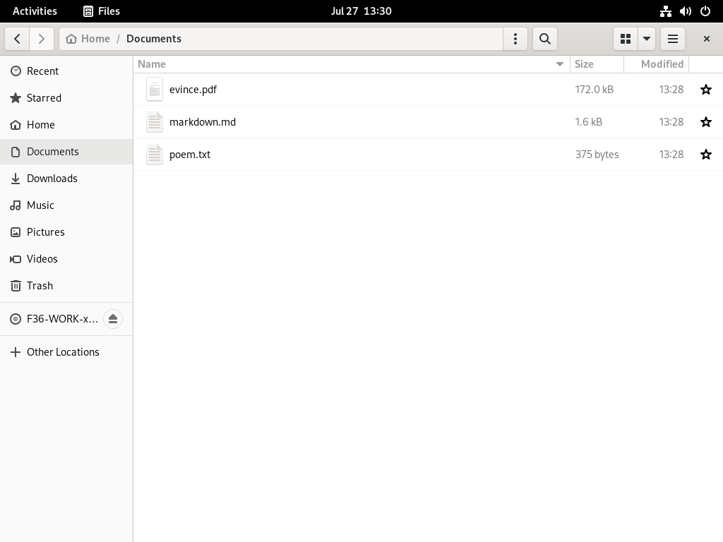
Task: Open Music in the sidebar
Action: click(66, 205)
